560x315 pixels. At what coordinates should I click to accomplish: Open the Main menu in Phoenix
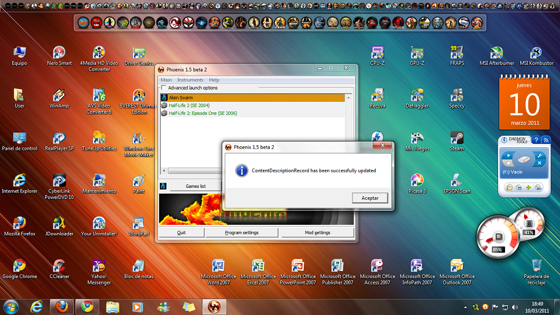[166, 80]
